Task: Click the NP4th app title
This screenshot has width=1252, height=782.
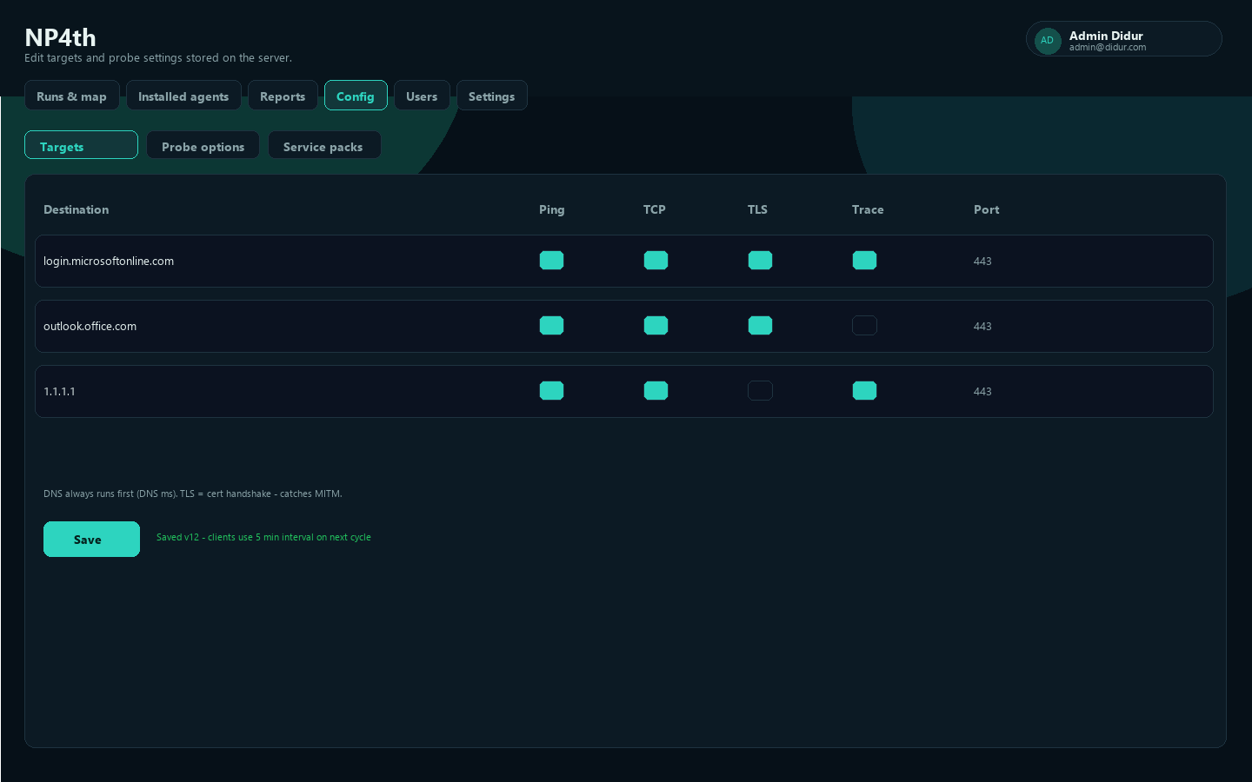Action: [60, 37]
